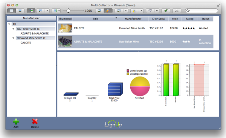The image size is (226, 138).
Task: Open the search magnifier options
Action: click(x=188, y=10)
